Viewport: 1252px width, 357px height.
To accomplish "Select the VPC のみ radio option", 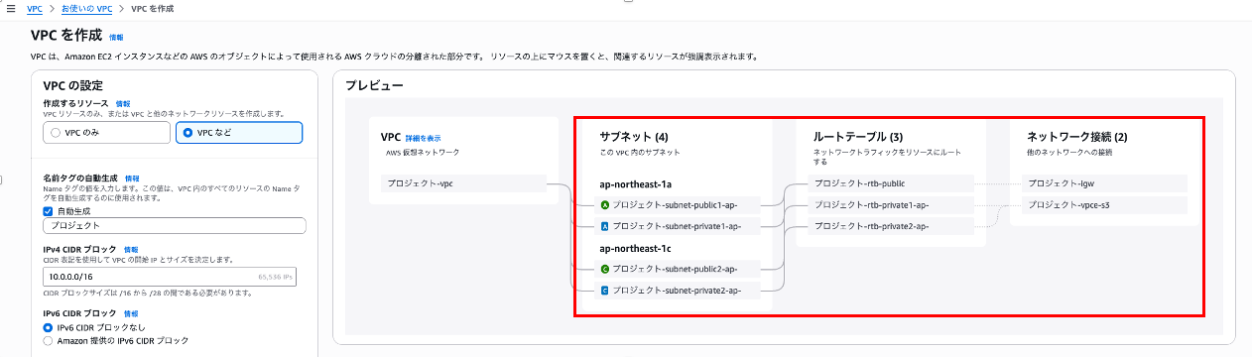I will coord(106,132).
